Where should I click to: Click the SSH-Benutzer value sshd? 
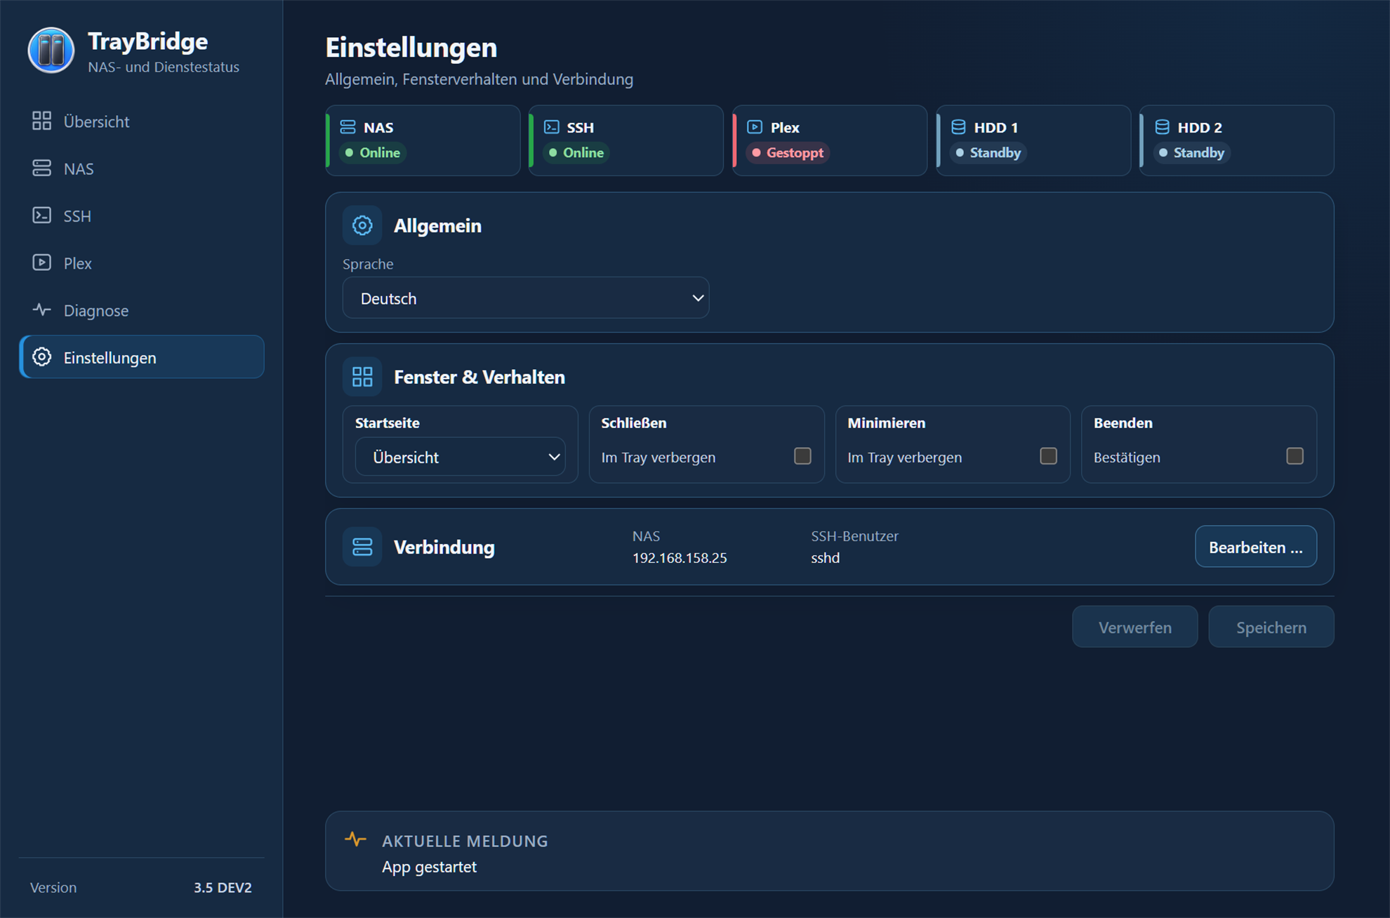(826, 558)
